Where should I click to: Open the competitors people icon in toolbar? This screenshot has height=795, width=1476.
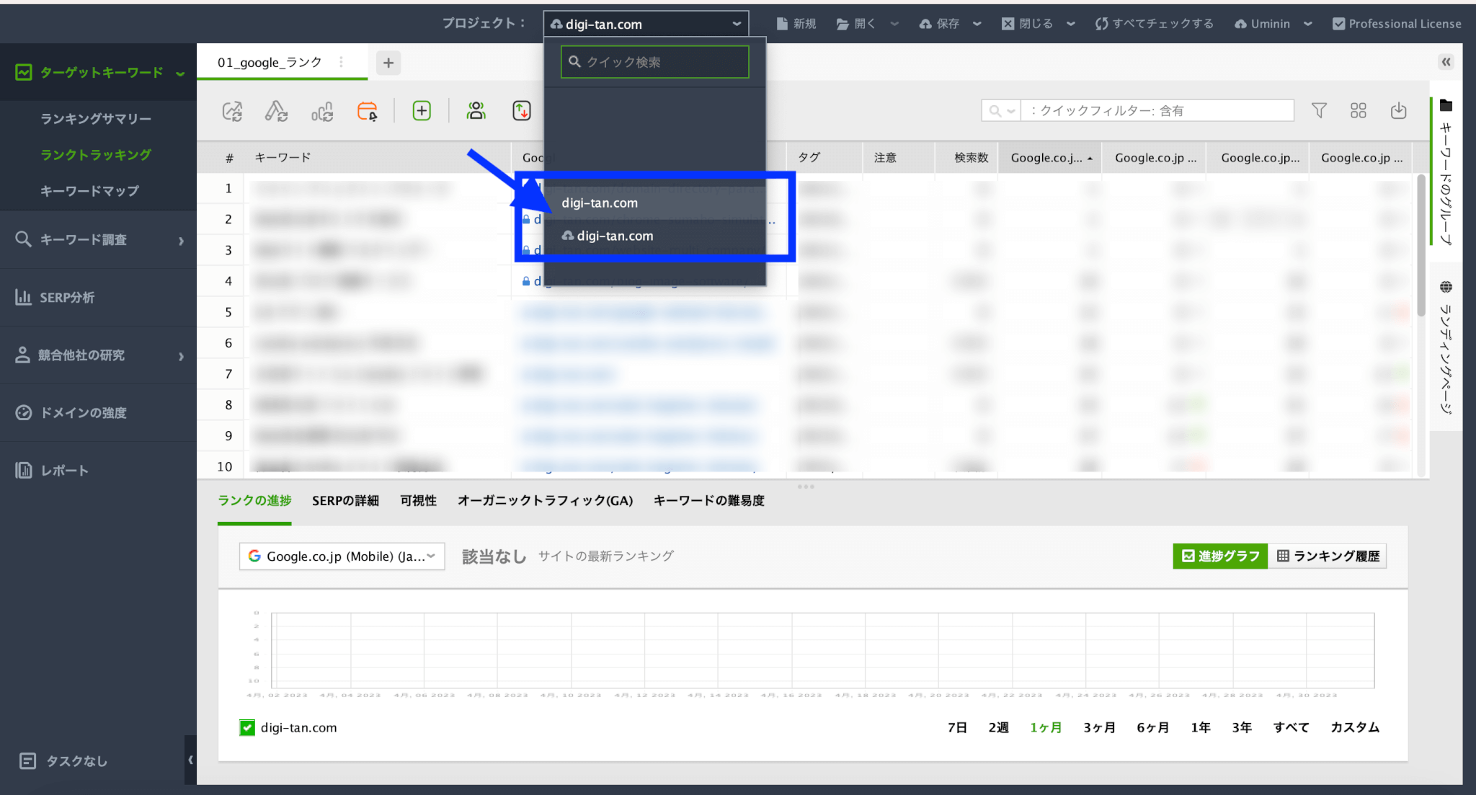476,111
